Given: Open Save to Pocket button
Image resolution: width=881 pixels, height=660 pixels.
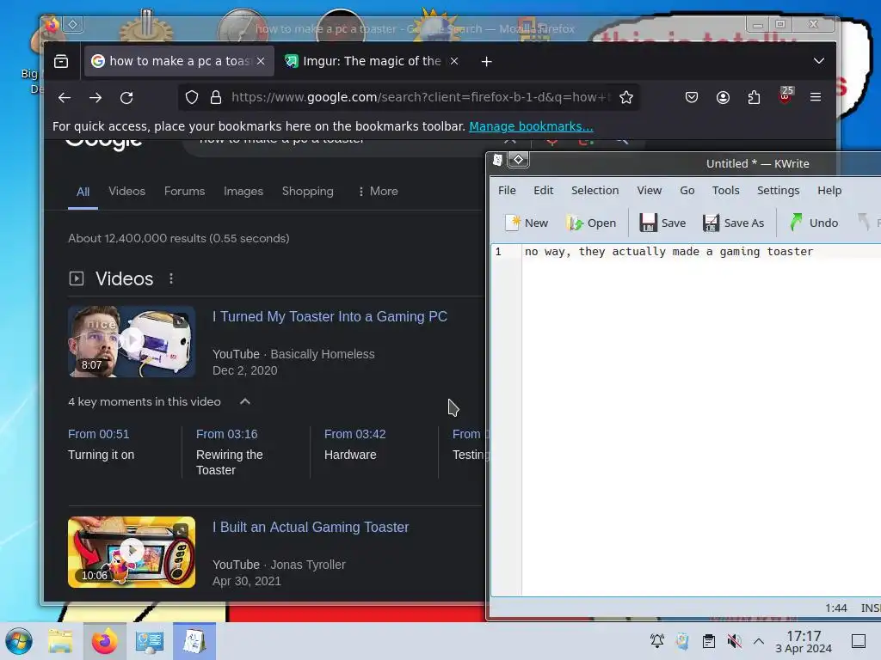Looking at the screenshot, I should tap(692, 98).
